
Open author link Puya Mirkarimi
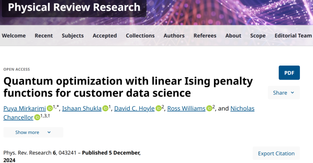click(24, 109)
